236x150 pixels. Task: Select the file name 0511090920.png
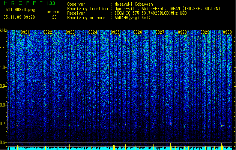[x=19, y=10]
